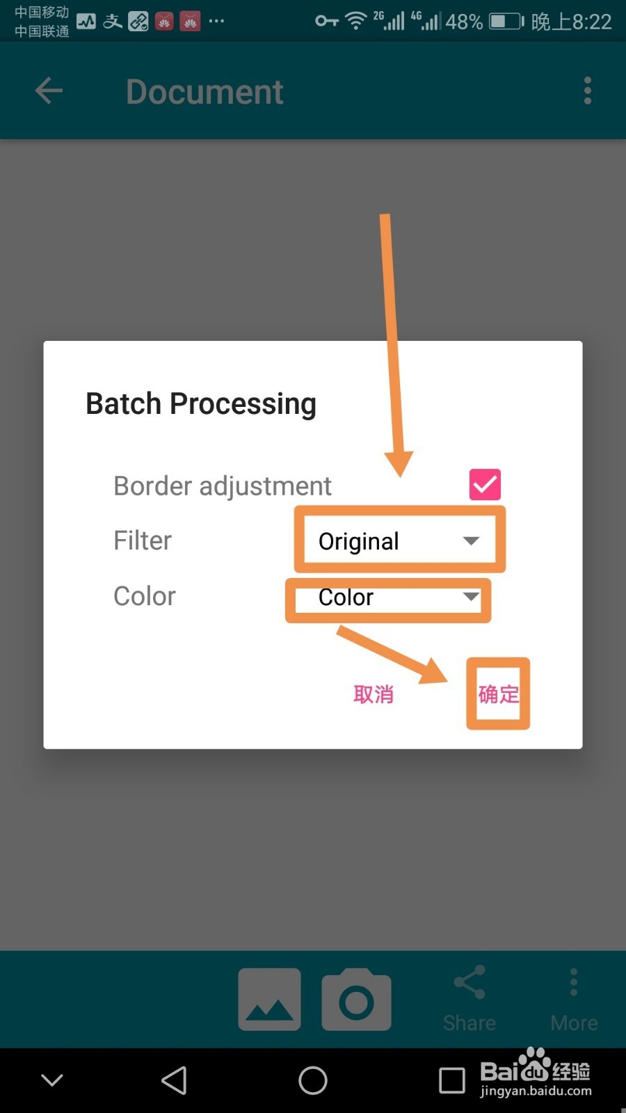Tap the camera capture icon
The width and height of the screenshot is (626, 1113).
coord(356,999)
